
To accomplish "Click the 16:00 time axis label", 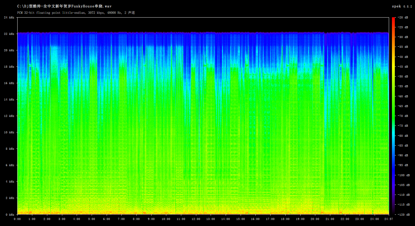I will point(256,219).
